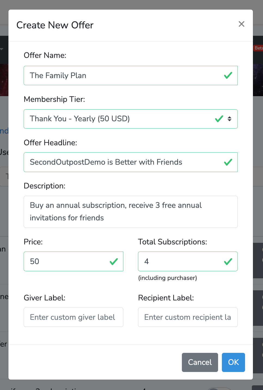
Task: Select the Price field containing 50
Action: click(x=74, y=261)
